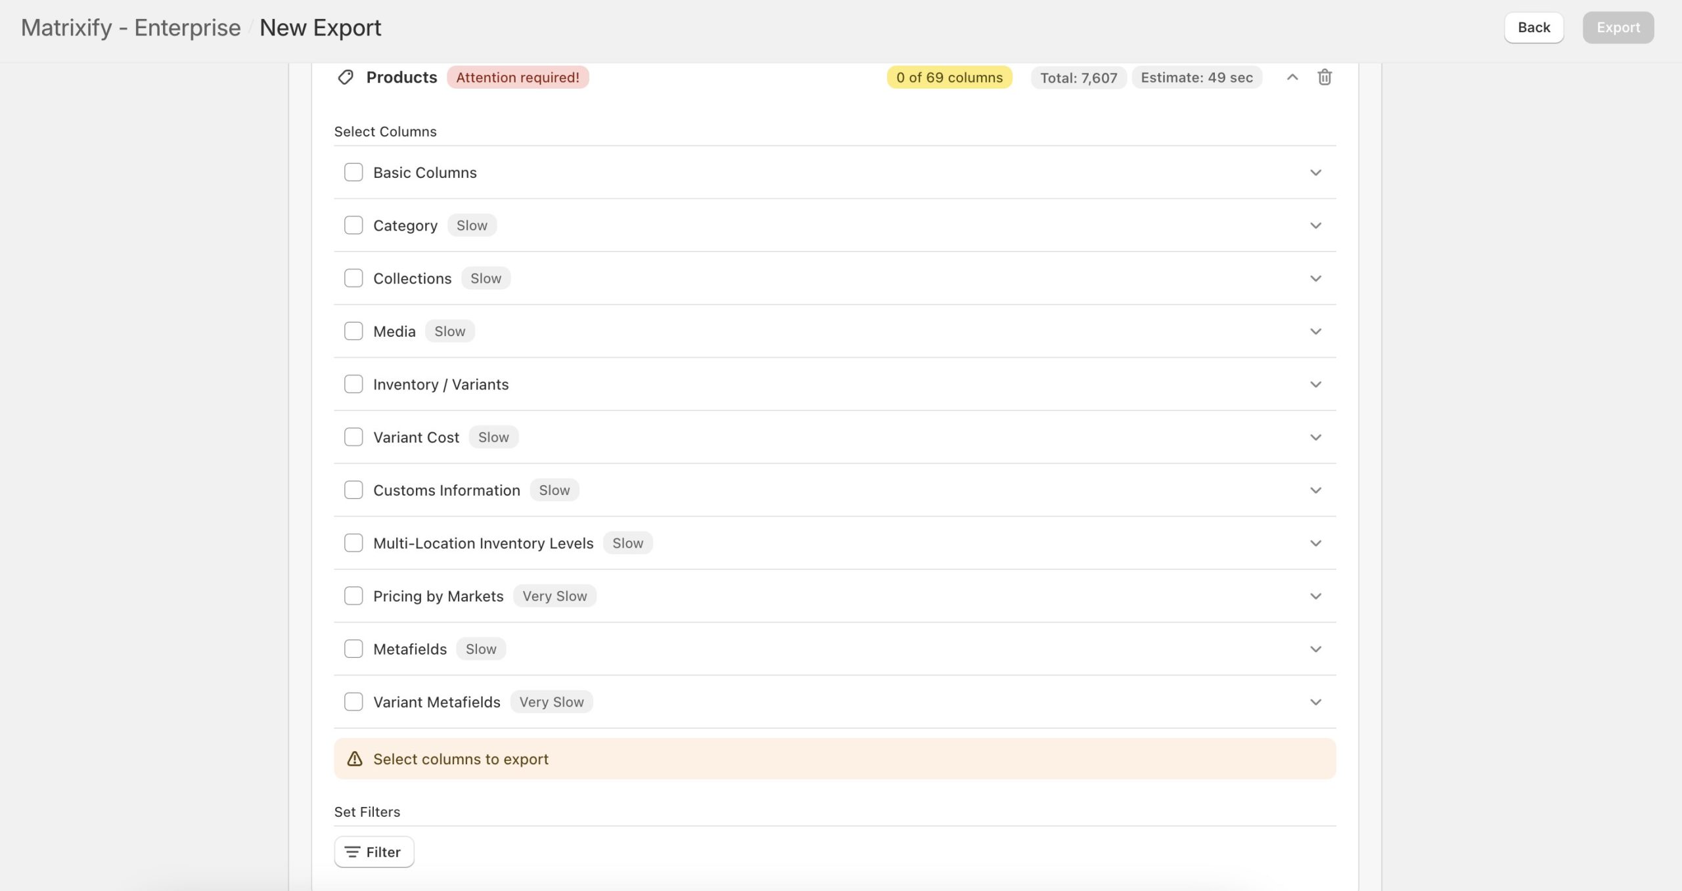Expand the Category columns chevron
Screen dimensions: 1682x891
(1315, 225)
